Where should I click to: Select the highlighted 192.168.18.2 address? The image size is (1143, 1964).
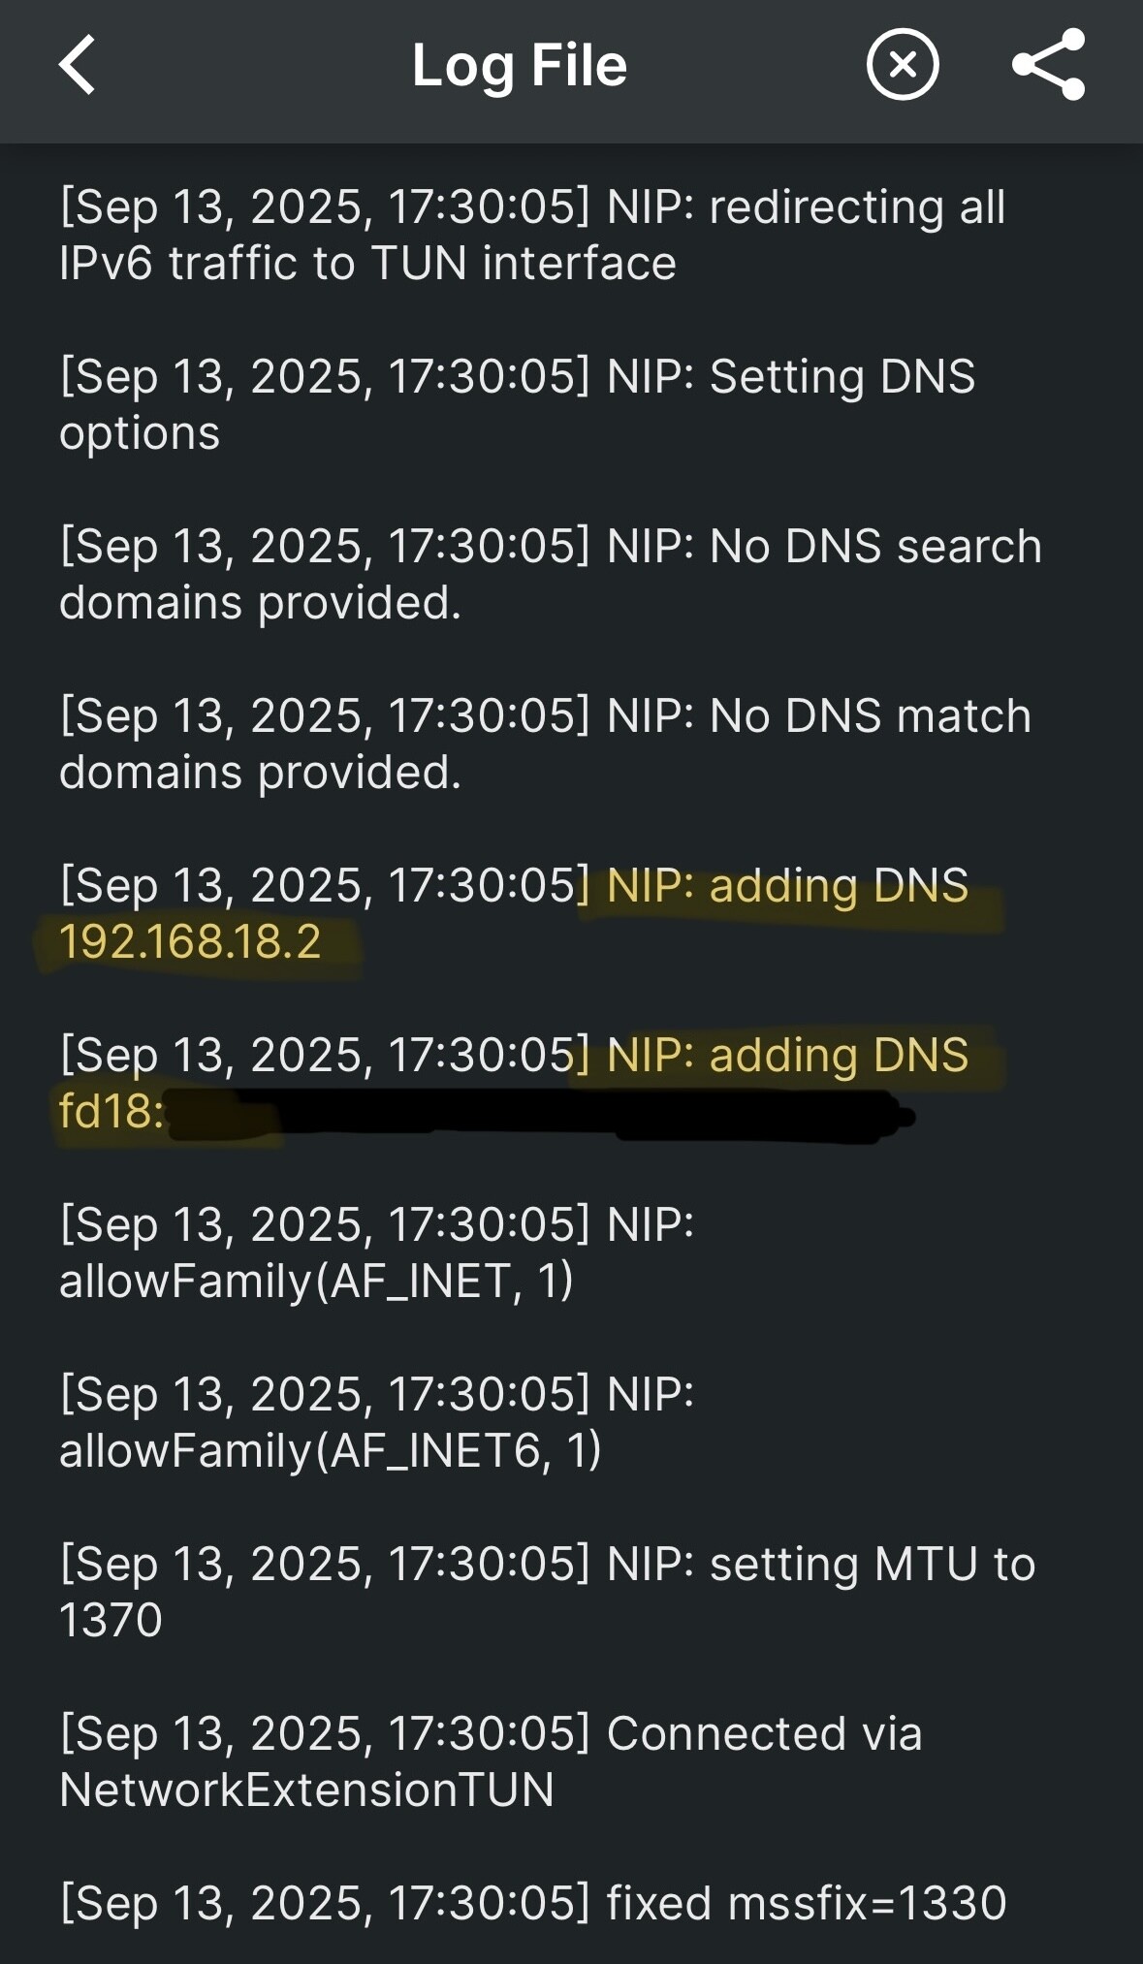190,942
